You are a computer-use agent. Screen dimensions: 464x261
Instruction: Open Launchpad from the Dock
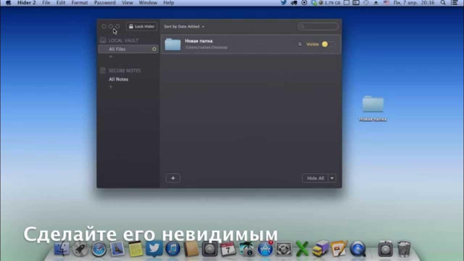coord(80,249)
